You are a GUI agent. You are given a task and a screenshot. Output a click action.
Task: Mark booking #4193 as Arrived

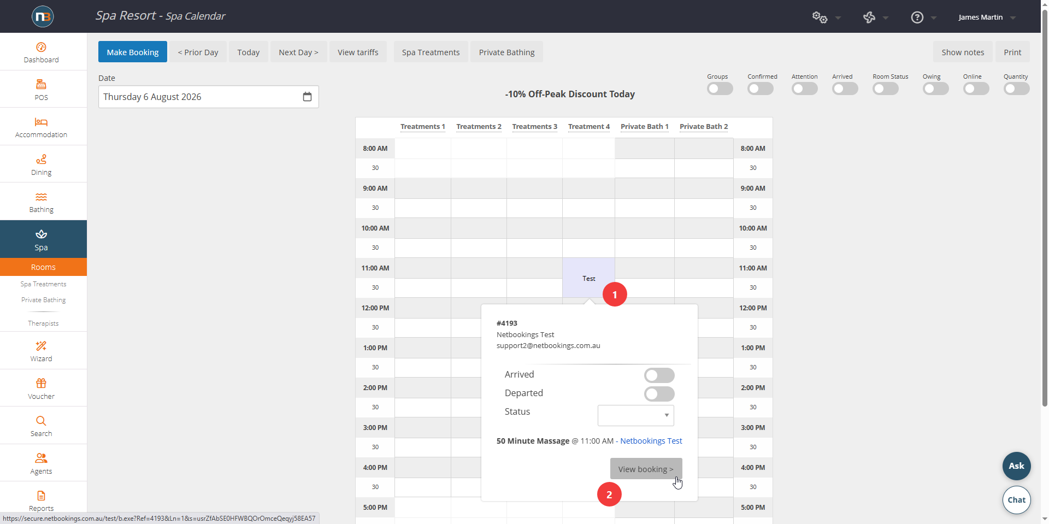[x=659, y=375]
